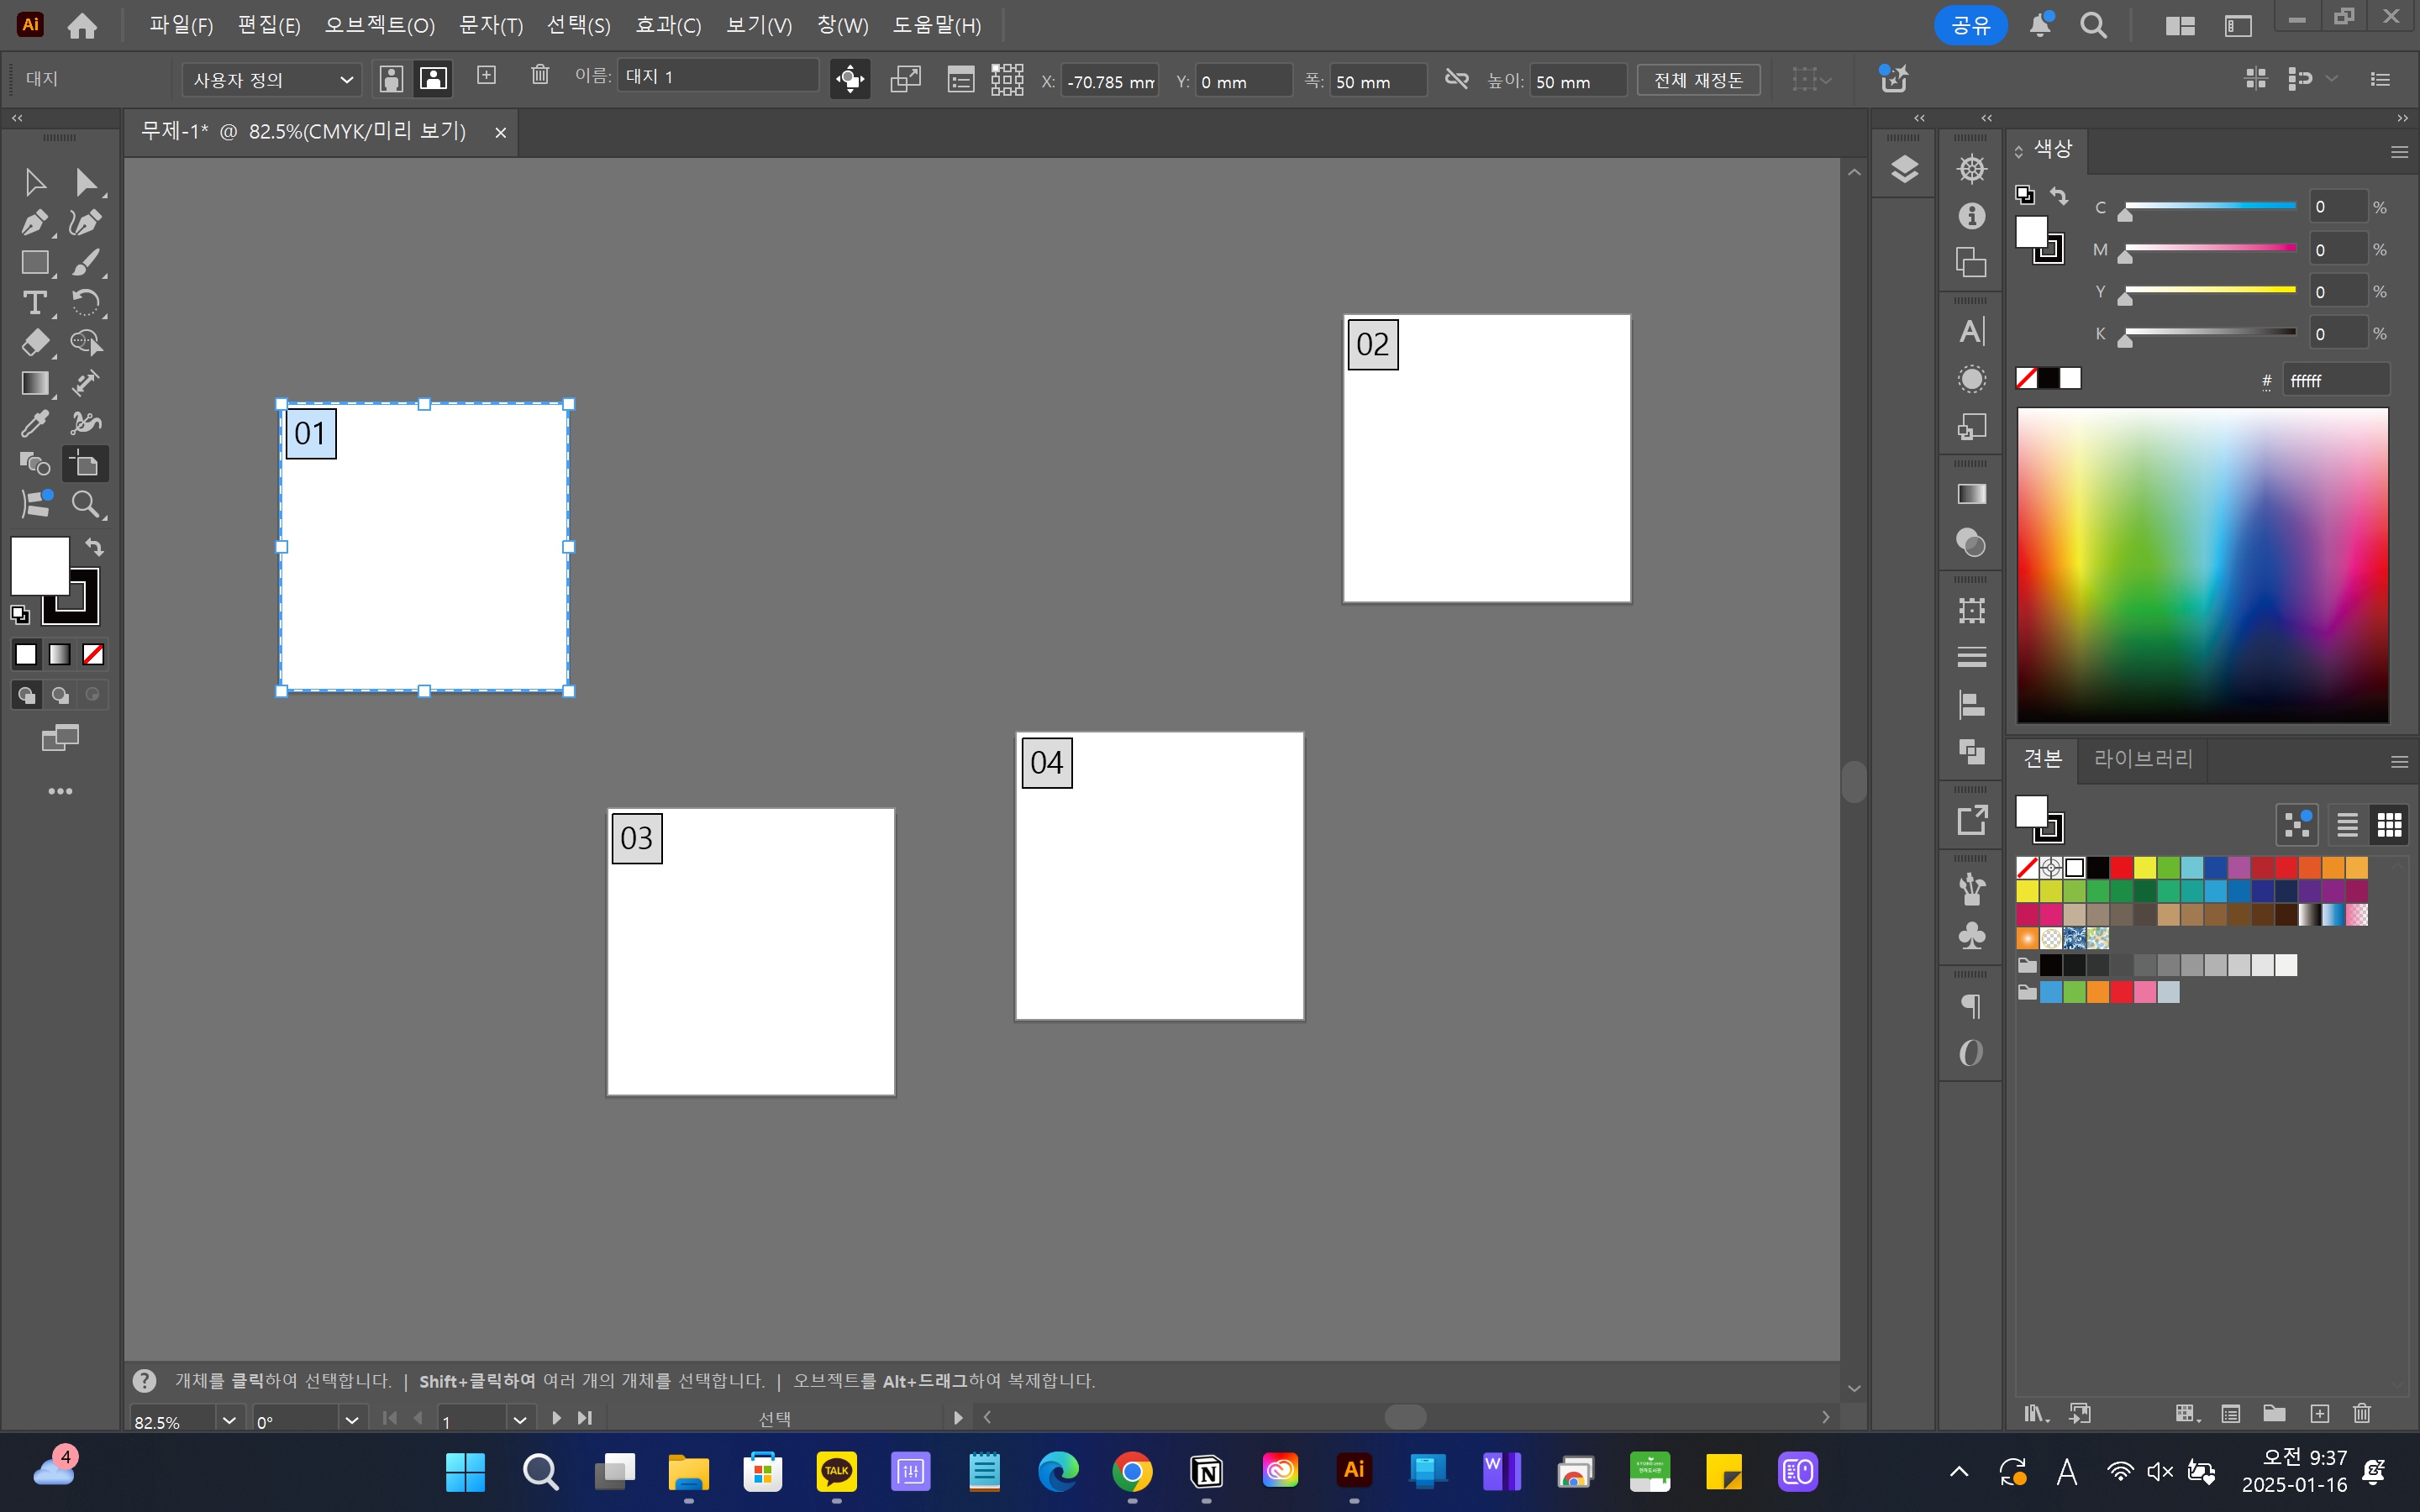
Task: Open the zoom level dropdown 82.5%
Action: pyautogui.click(x=229, y=1420)
